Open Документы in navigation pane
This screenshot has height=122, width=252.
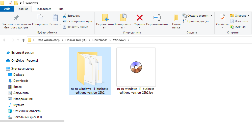tap(21, 93)
